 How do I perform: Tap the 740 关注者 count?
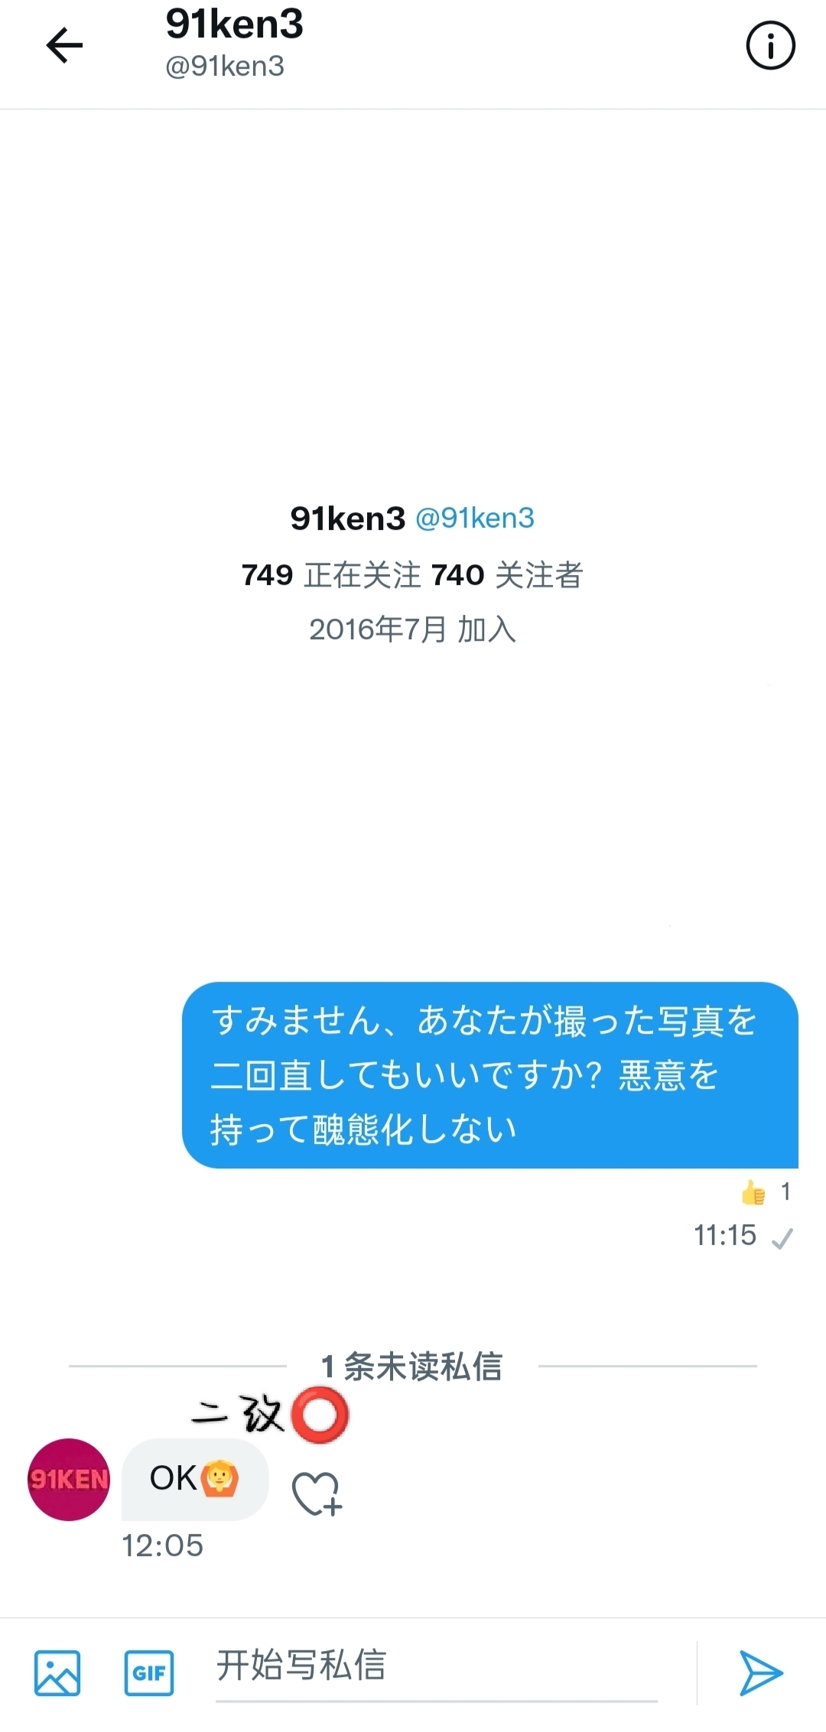(508, 575)
